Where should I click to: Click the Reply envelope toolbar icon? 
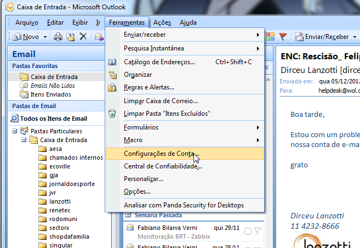click(x=99, y=37)
